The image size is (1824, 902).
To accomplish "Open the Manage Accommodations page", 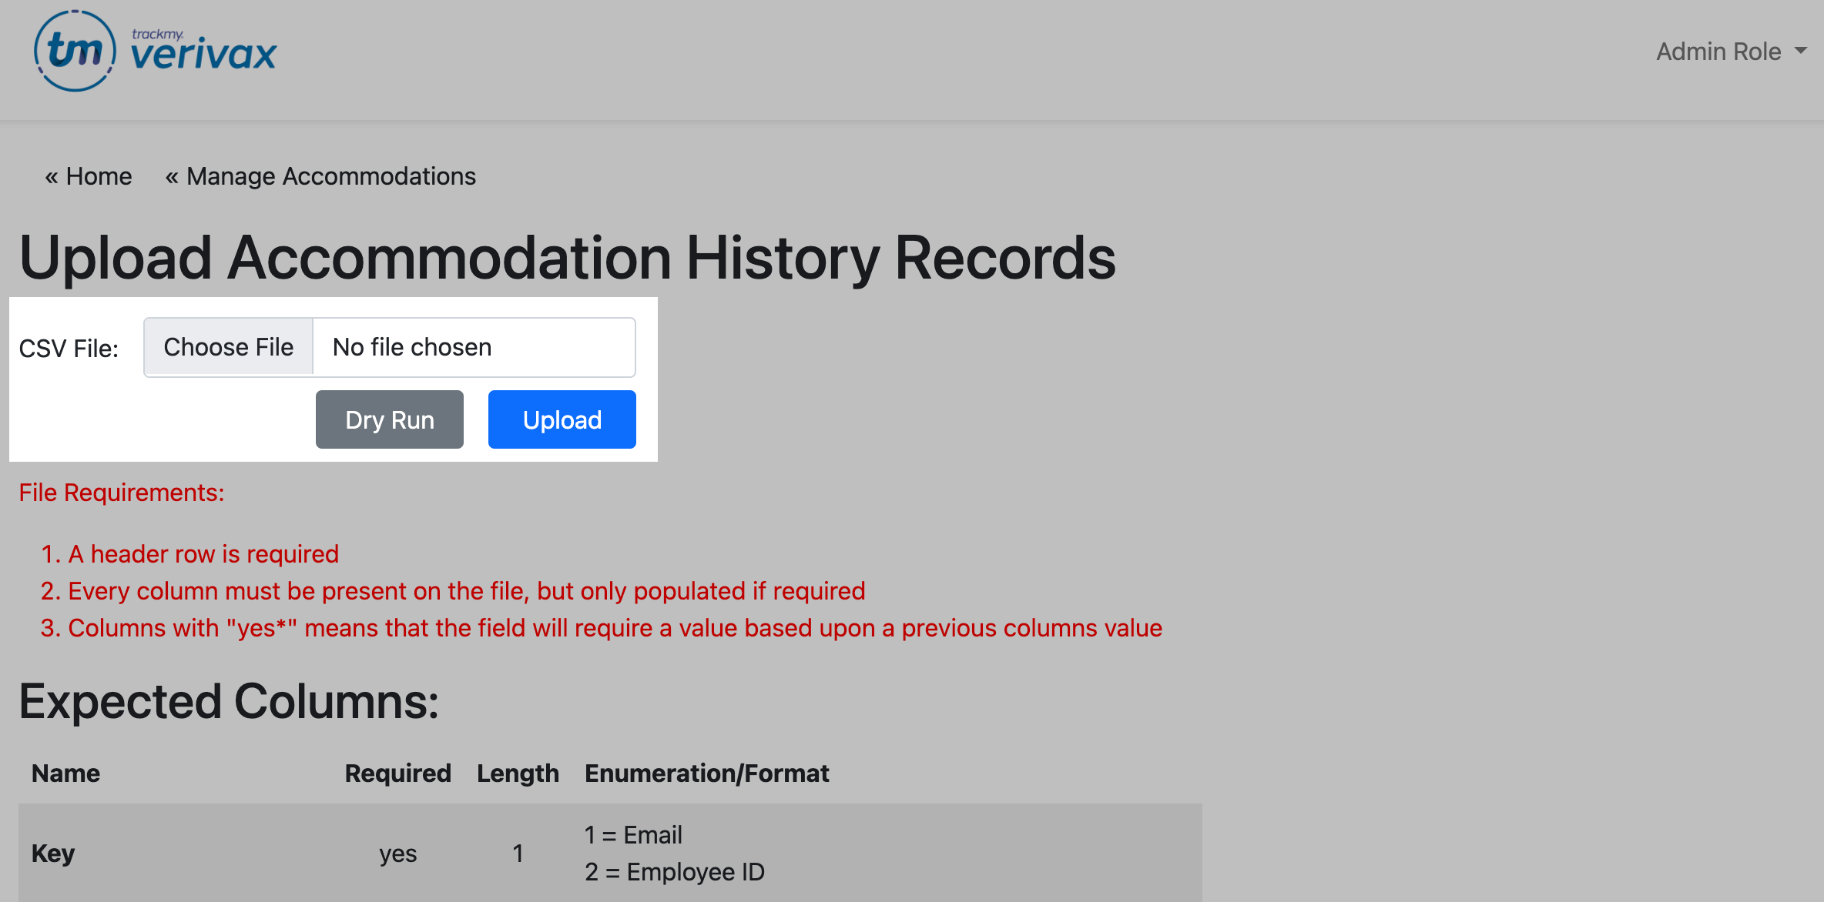I will pos(330,176).
